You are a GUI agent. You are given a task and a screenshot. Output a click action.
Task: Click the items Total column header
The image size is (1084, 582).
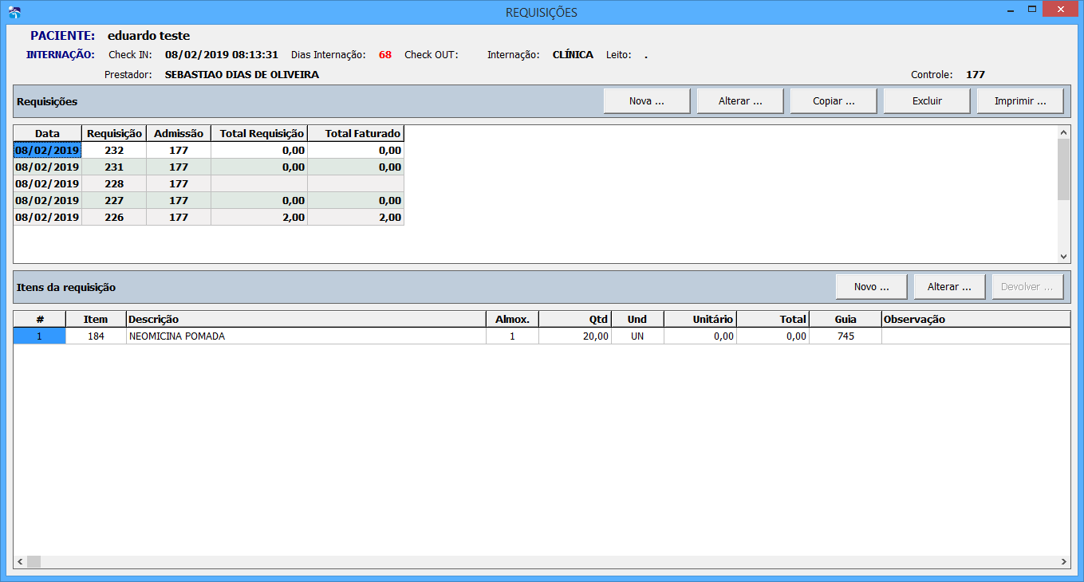click(x=773, y=319)
